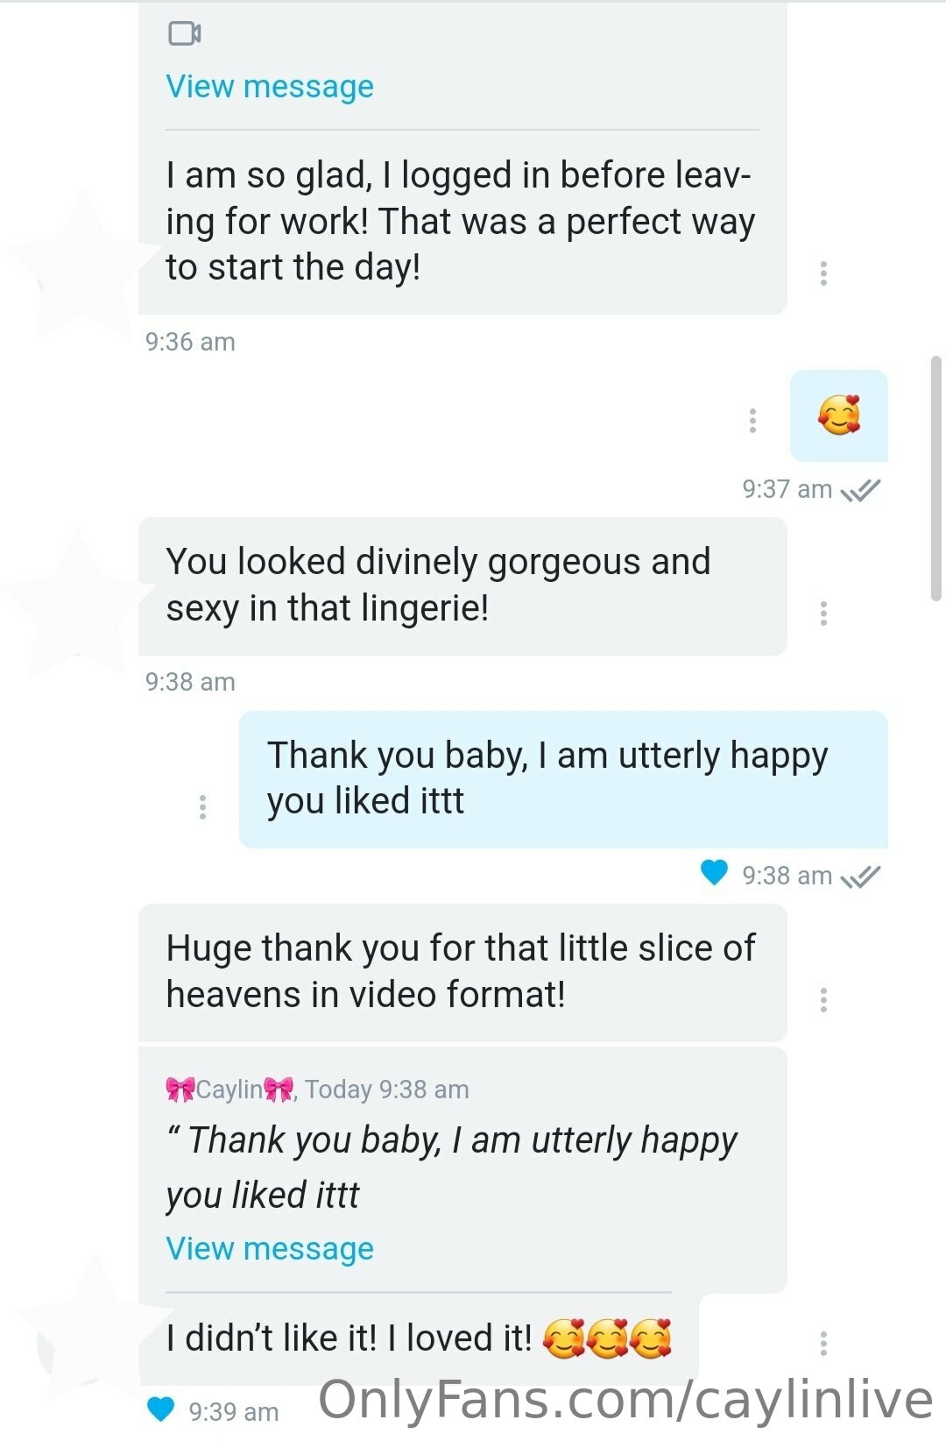
Task: Open options dots beside "I loved it!" message
Action: (823, 1344)
